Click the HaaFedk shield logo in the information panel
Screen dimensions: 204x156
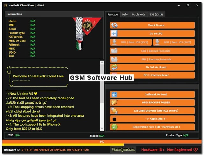pos(88,26)
